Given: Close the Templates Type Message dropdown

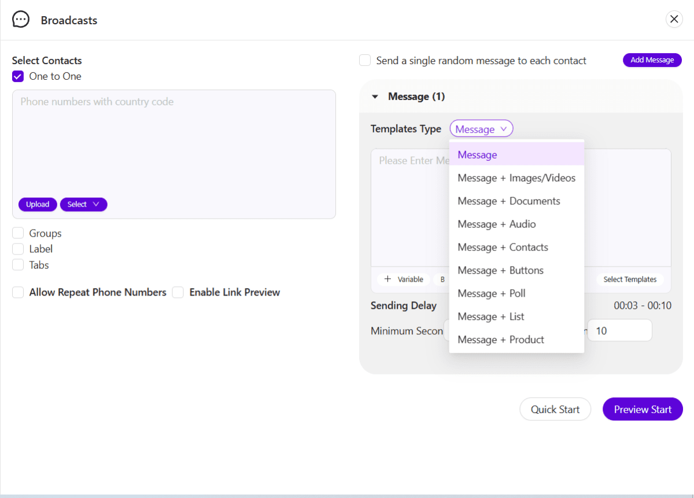Looking at the screenshot, I should [x=481, y=129].
